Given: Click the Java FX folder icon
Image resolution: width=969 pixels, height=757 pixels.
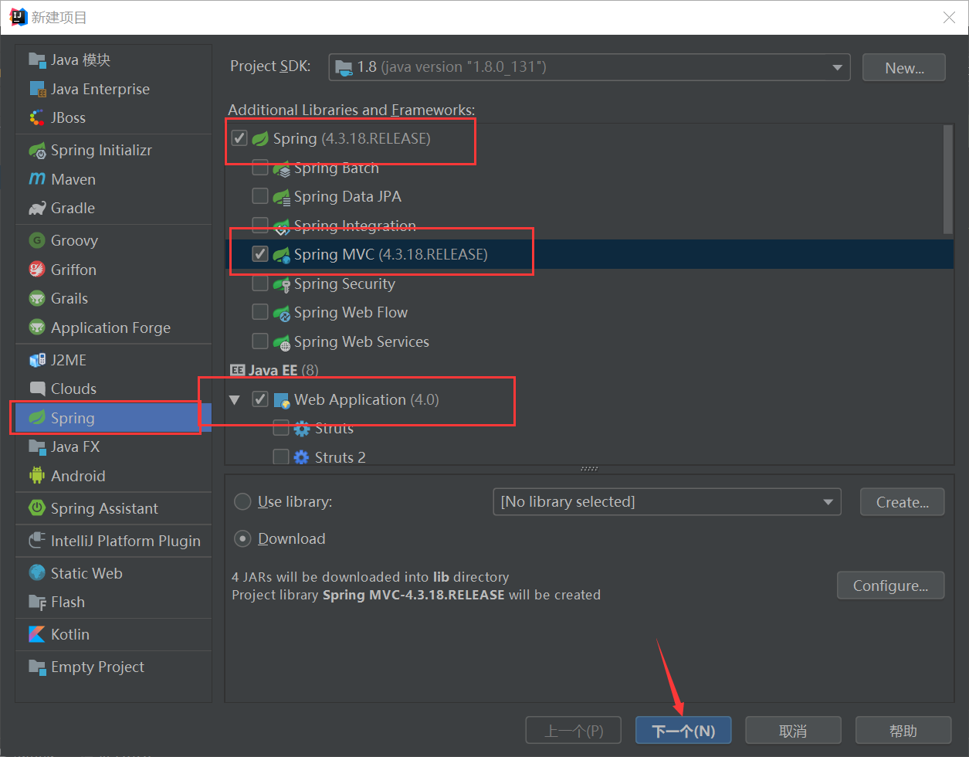Looking at the screenshot, I should click(37, 446).
